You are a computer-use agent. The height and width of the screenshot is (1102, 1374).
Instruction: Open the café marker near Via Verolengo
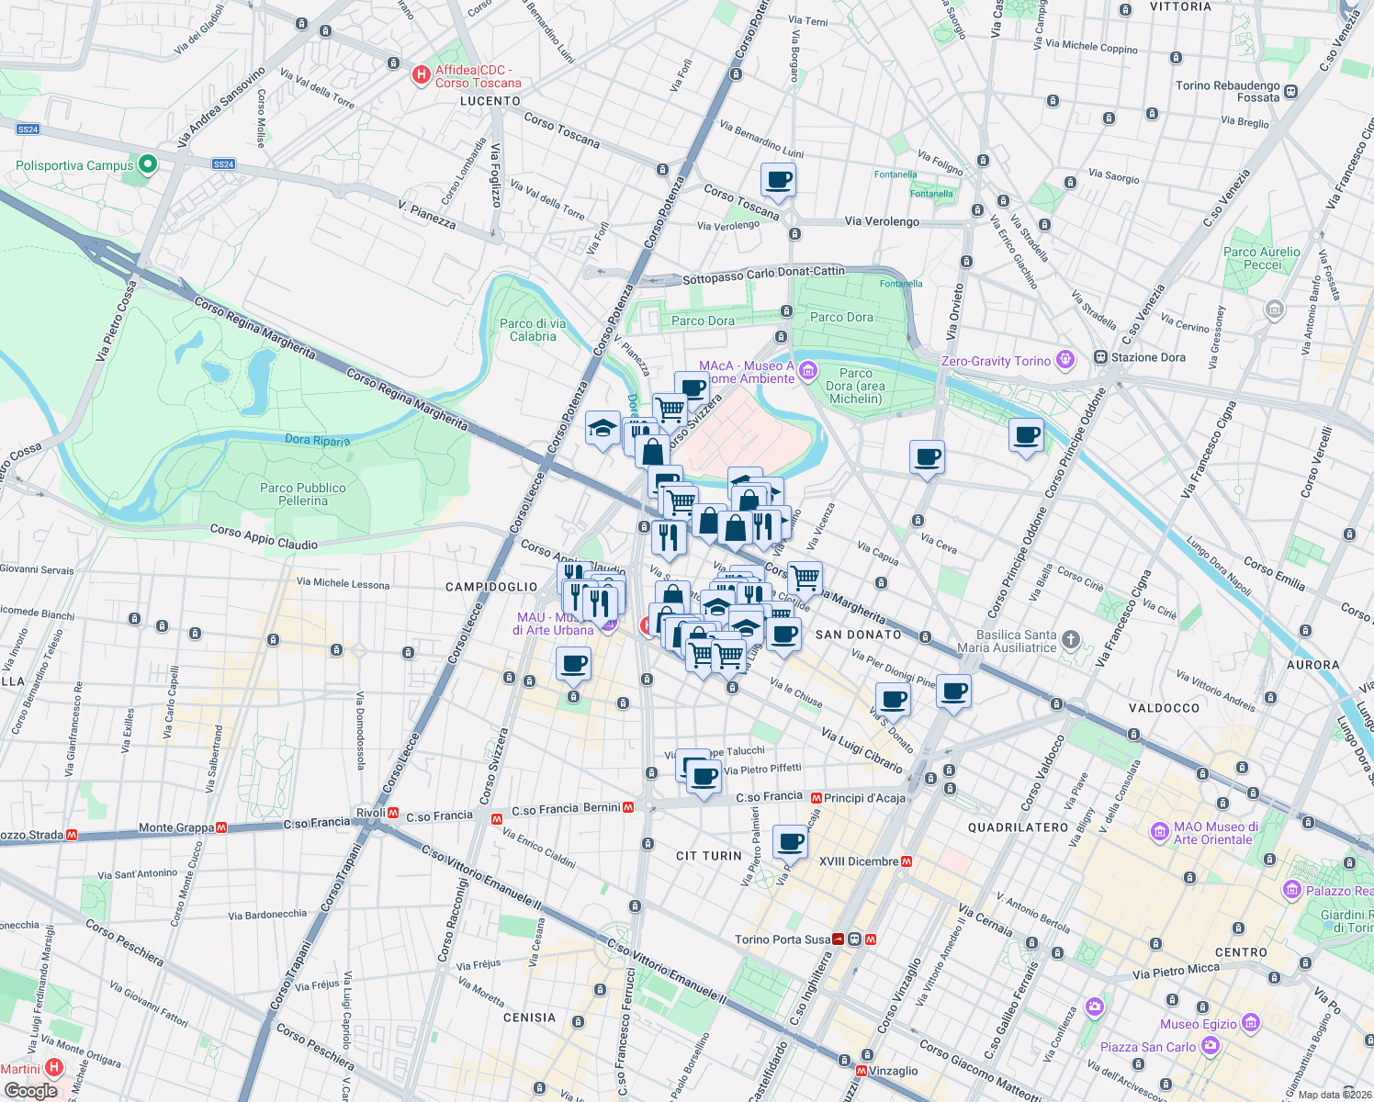(778, 181)
